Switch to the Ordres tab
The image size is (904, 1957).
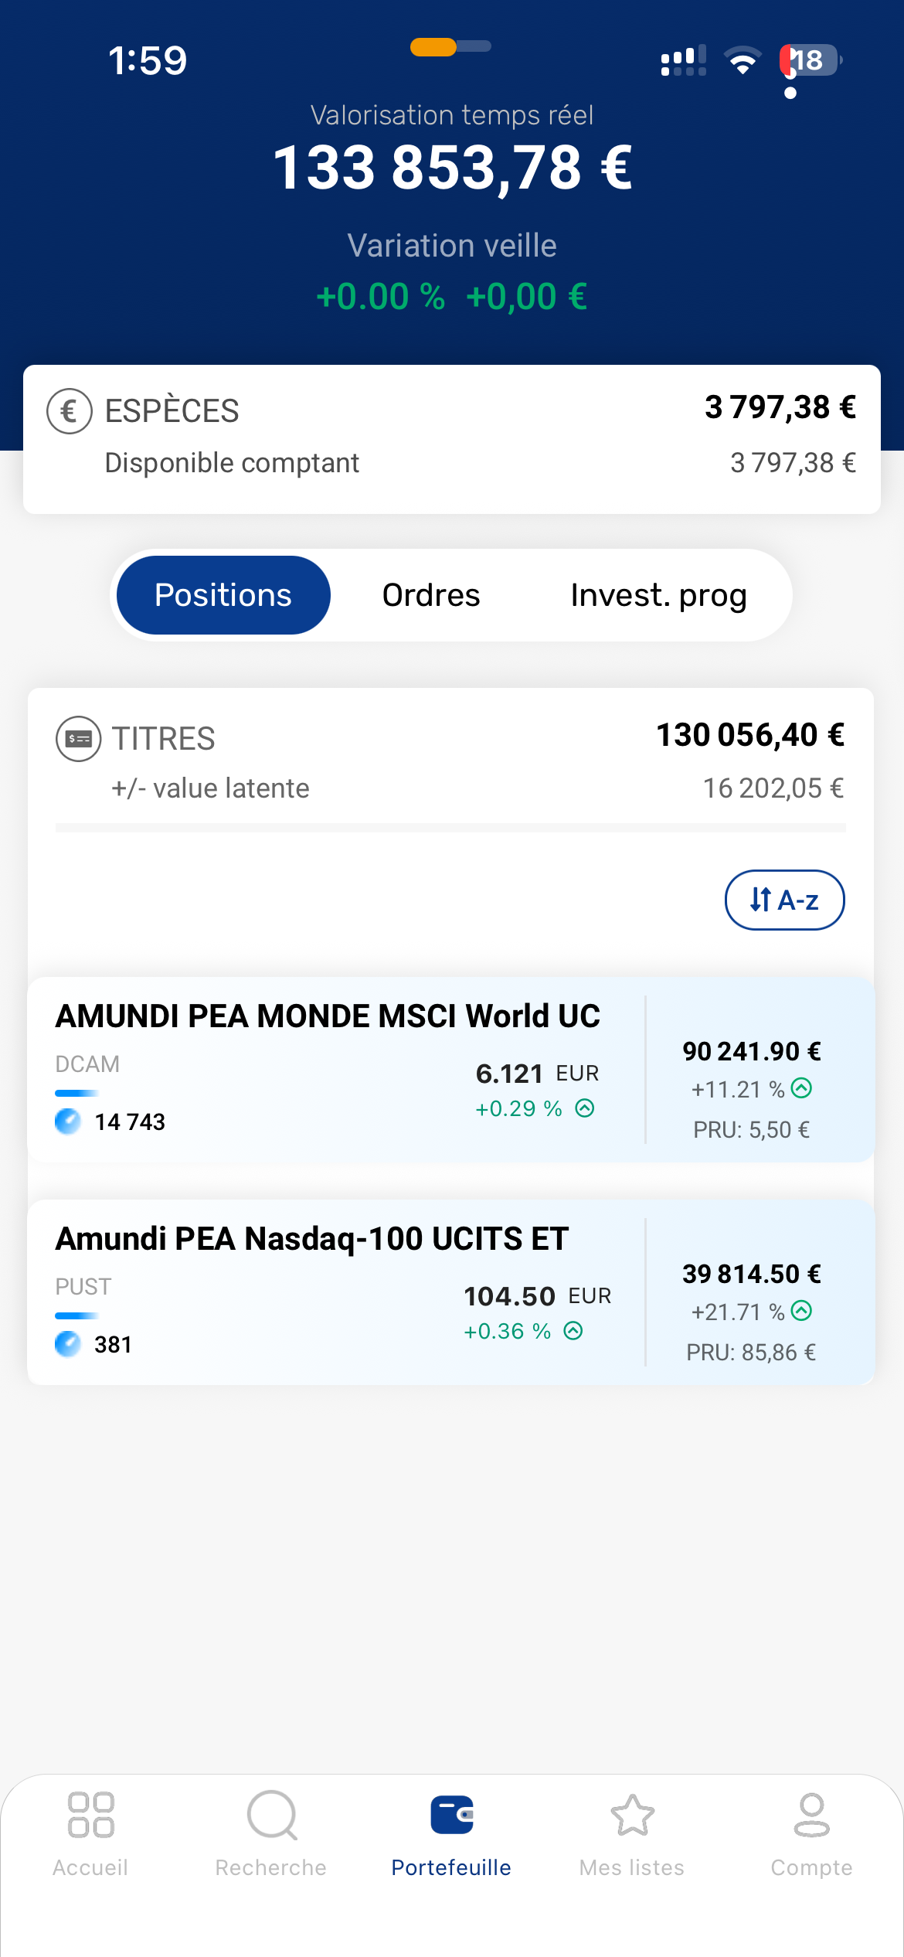pos(431,595)
